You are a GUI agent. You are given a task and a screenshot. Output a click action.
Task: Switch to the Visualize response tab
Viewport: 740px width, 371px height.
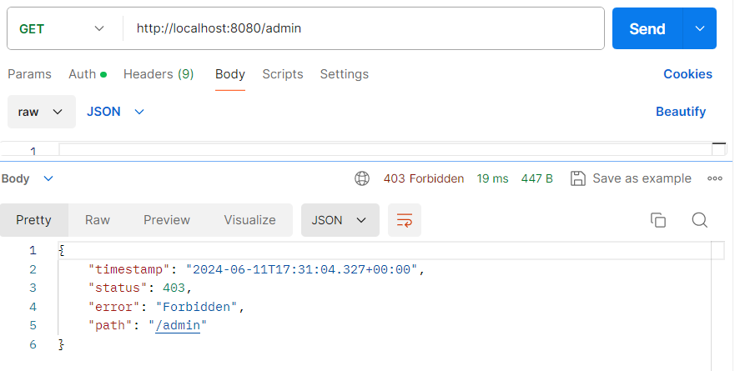click(249, 220)
